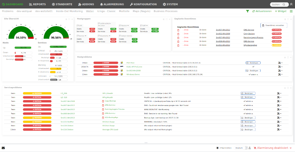Open the Konfiguration menu
The image size is (295, 152).
coord(143,4)
